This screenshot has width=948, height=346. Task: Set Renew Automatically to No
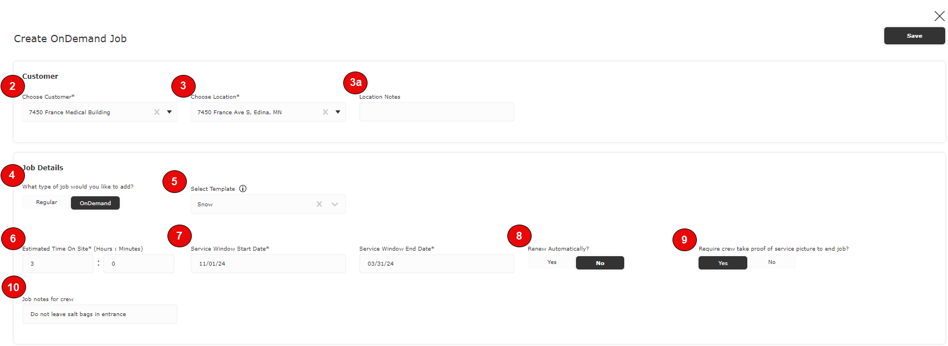(600, 263)
